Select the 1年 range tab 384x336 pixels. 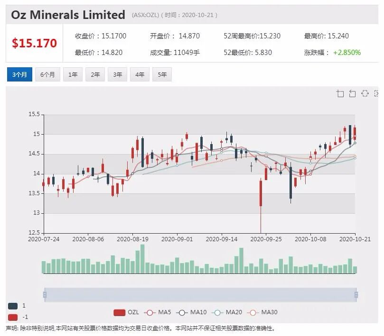pyautogui.click(x=73, y=74)
